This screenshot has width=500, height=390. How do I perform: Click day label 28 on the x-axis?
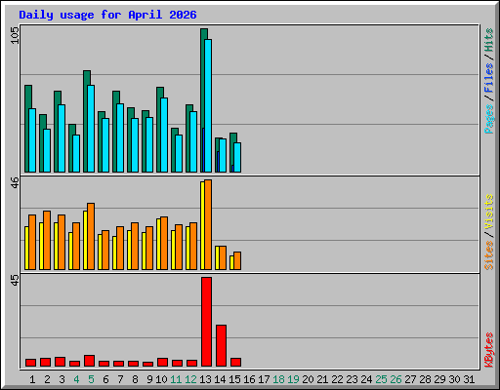pos(425,379)
